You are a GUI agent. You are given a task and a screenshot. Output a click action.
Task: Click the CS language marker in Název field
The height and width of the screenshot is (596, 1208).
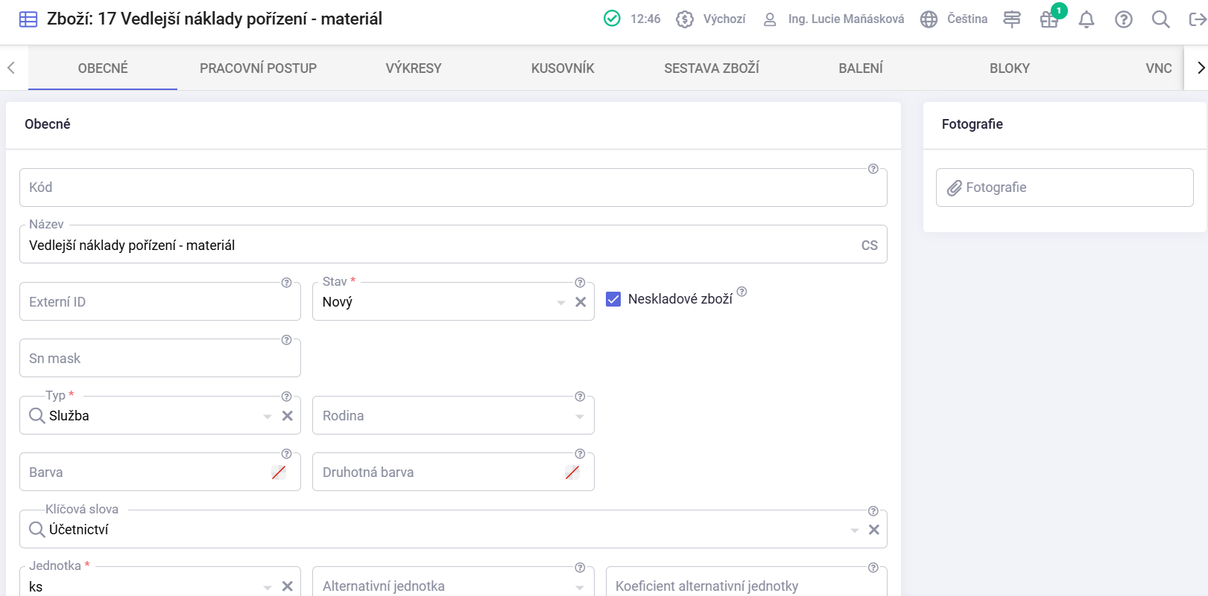click(x=870, y=246)
